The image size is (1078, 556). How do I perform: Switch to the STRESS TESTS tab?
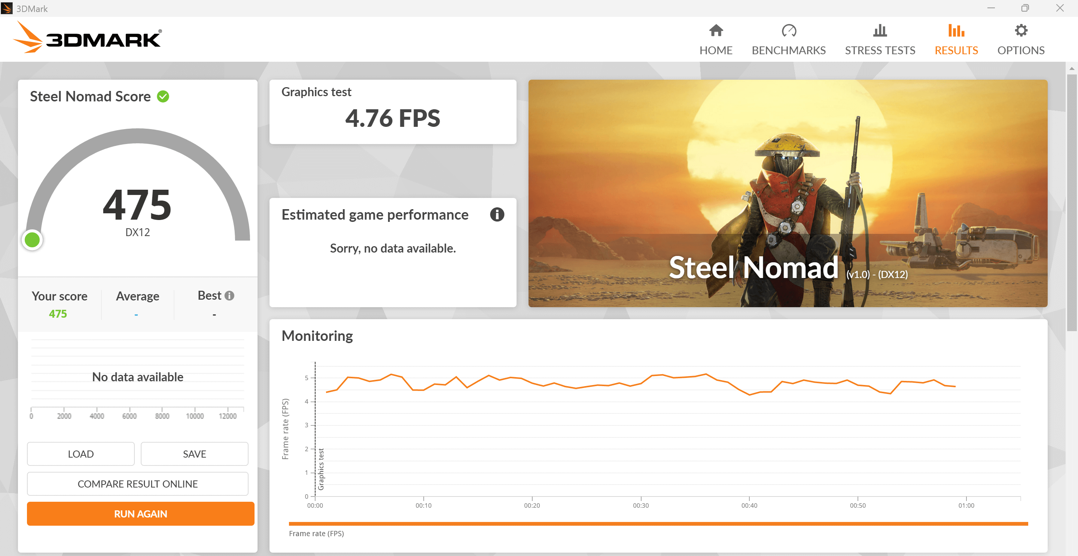880,50
